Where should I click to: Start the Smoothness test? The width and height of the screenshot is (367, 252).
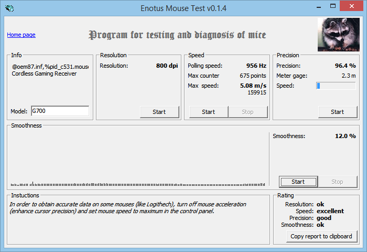click(x=298, y=182)
